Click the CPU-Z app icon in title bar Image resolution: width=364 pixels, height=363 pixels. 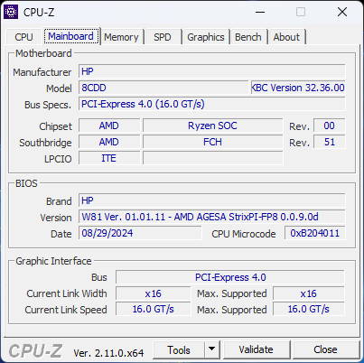click(11, 12)
